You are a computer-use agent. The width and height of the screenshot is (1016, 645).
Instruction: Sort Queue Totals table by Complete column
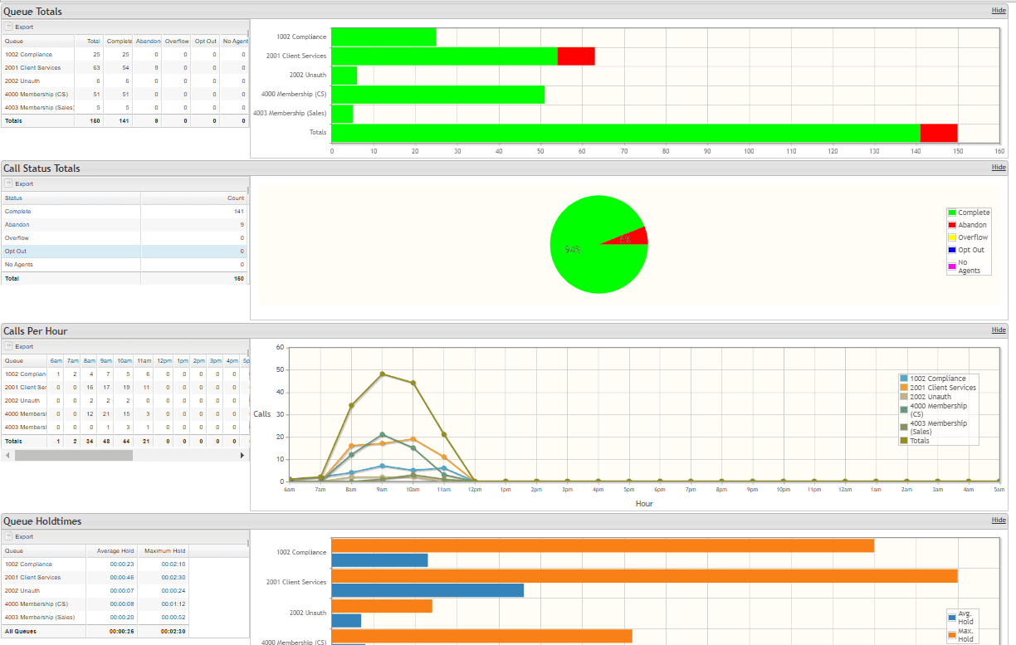click(x=119, y=41)
